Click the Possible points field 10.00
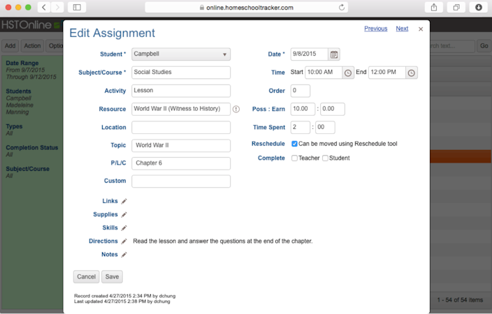The height and width of the screenshot is (314, 492). pos(303,109)
